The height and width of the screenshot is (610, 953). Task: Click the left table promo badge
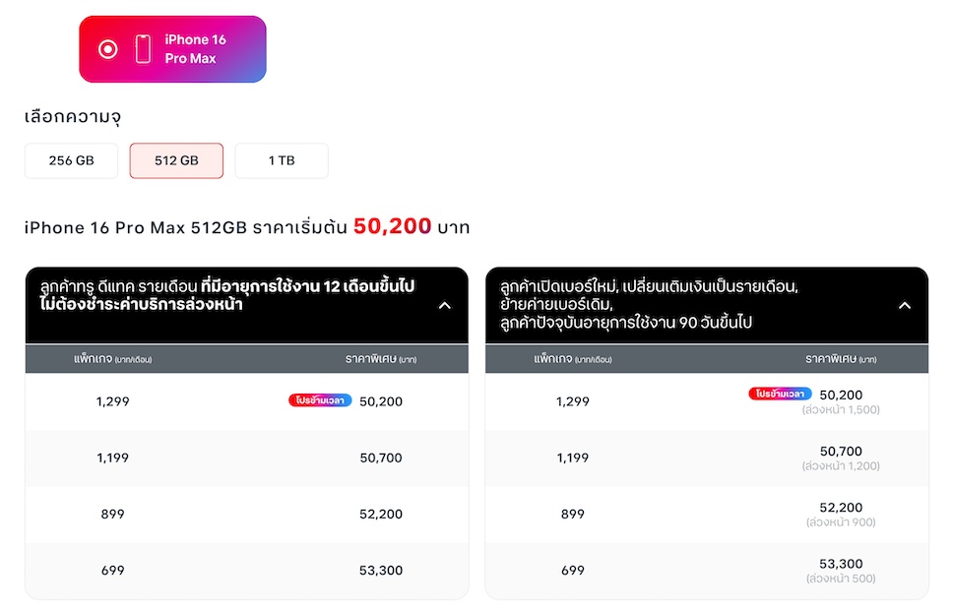[320, 400]
